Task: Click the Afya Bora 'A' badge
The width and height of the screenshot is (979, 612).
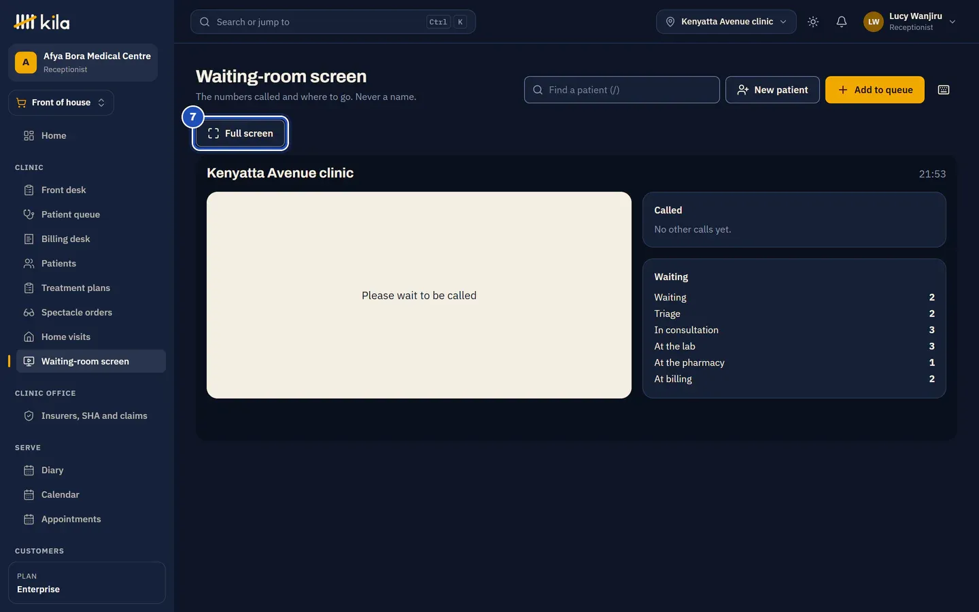Action: (26, 63)
